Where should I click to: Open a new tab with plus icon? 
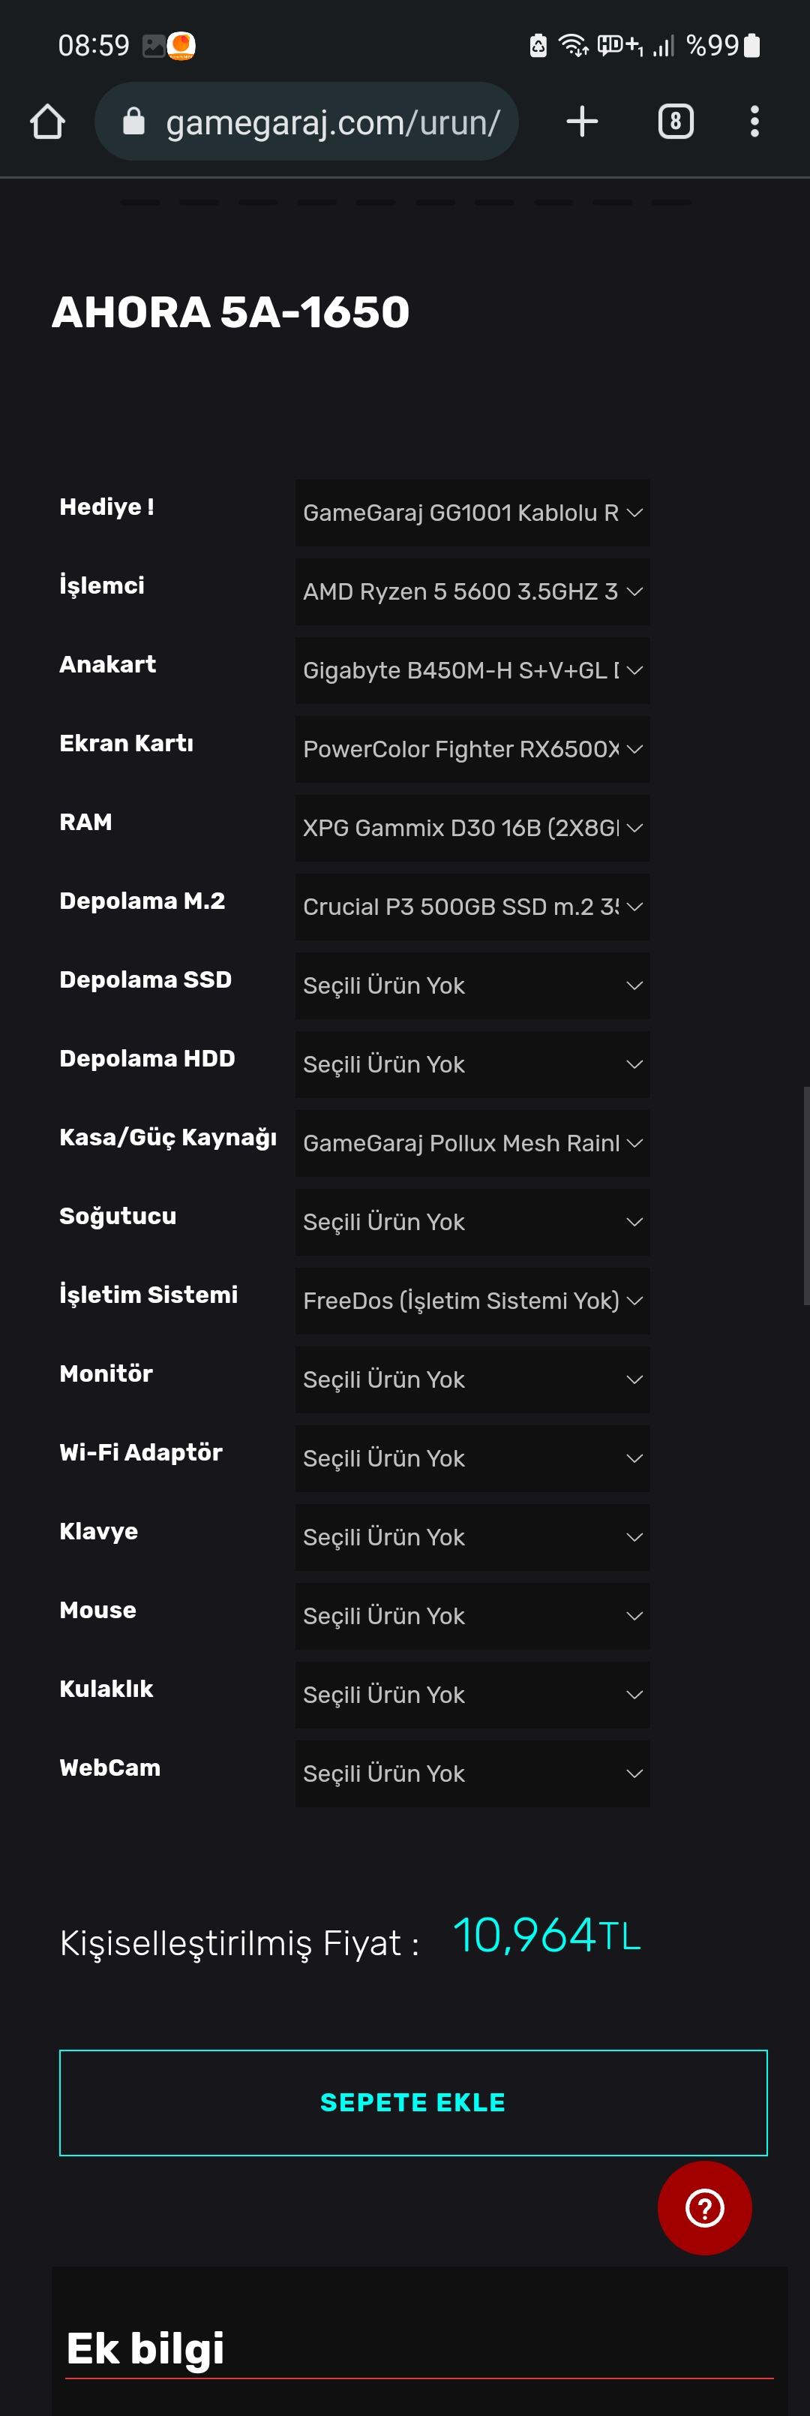click(x=581, y=122)
